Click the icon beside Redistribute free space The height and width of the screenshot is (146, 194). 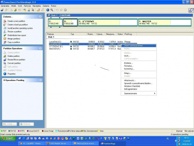click(5, 35)
